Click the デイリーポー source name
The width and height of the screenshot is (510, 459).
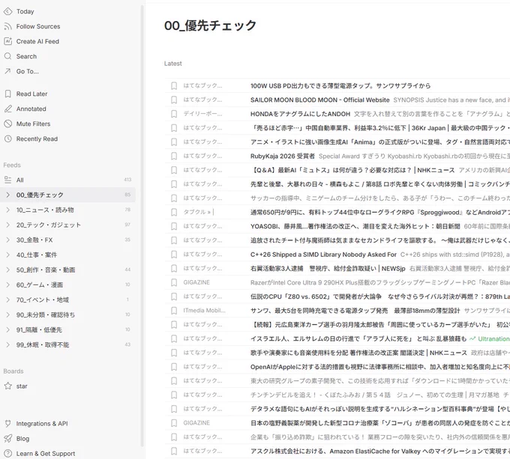click(x=202, y=114)
